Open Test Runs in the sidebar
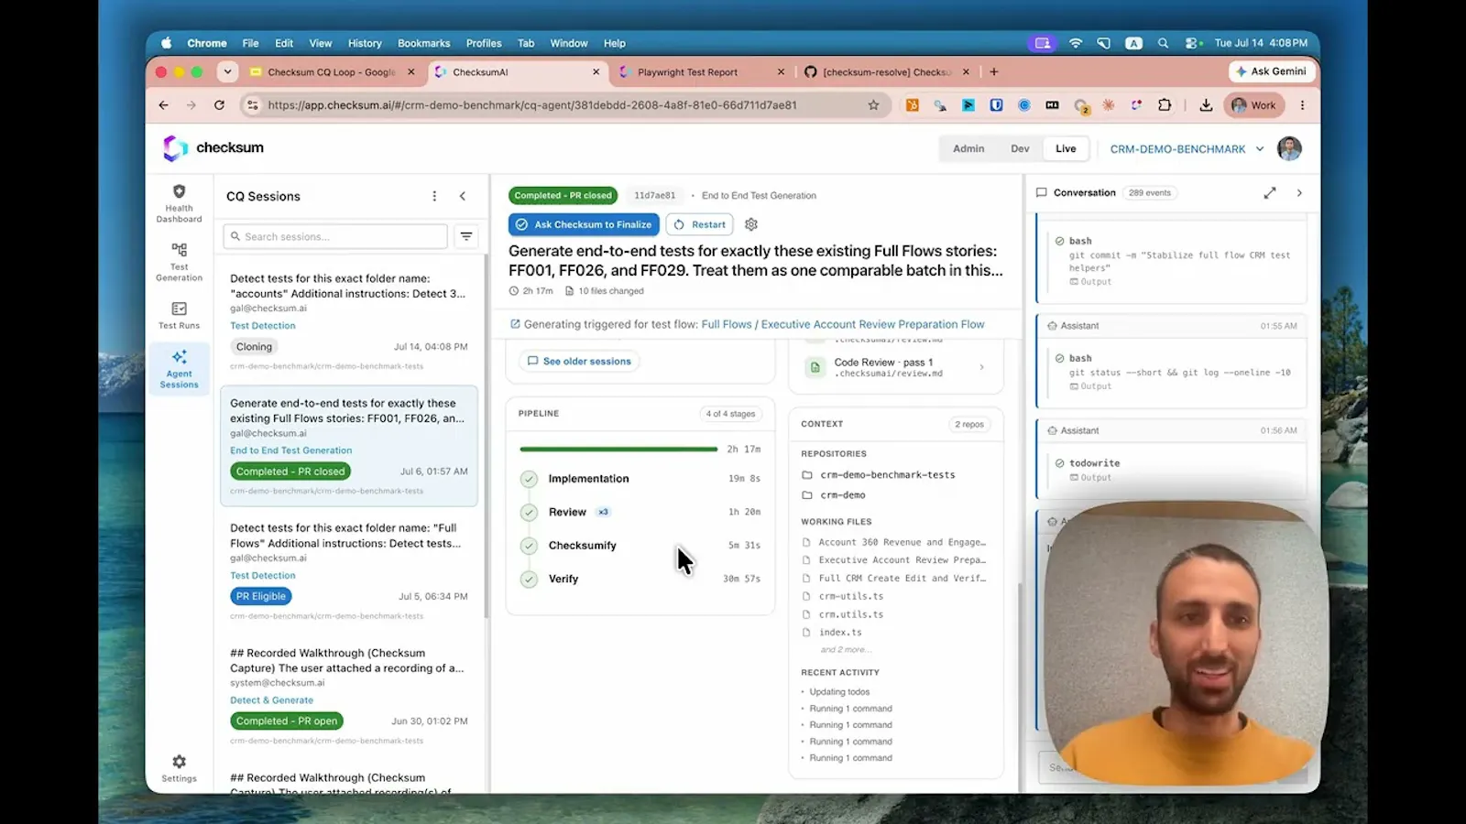 pyautogui.click(x=179, y=315)
